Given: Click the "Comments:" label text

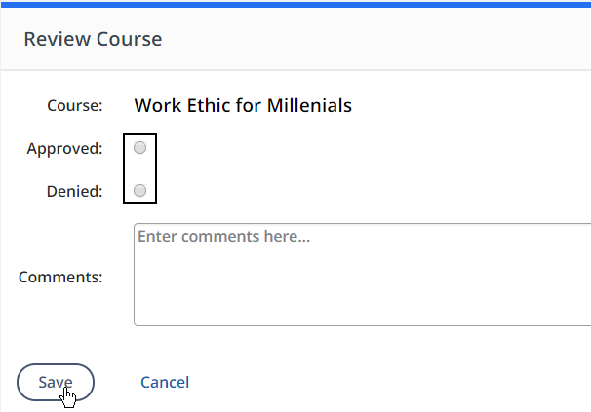Looking at the screenshot, I should pos(60,277).
